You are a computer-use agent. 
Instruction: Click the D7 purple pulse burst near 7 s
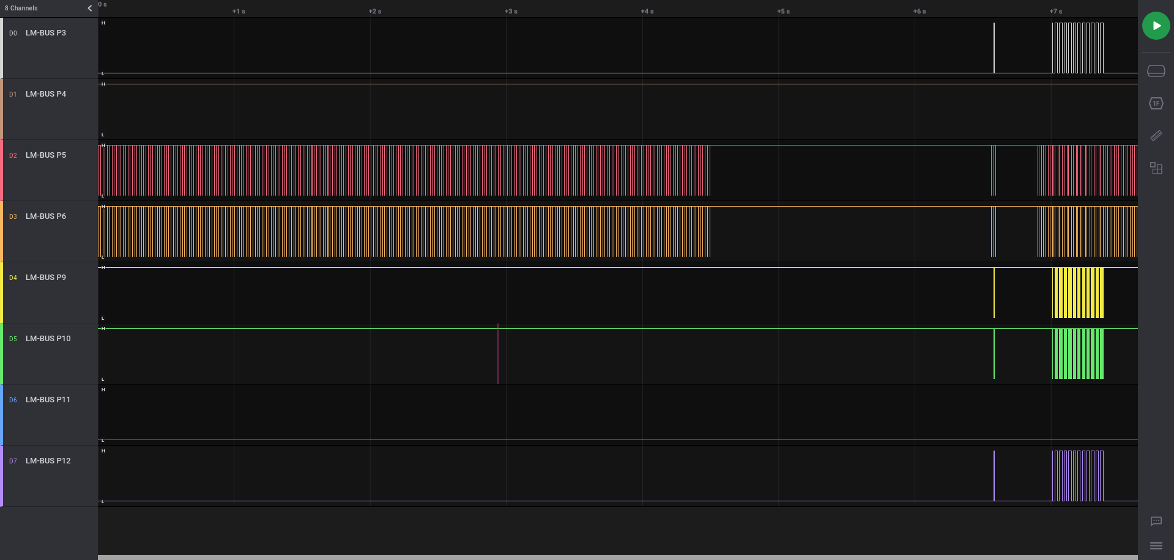click(x=1078, y=476)
